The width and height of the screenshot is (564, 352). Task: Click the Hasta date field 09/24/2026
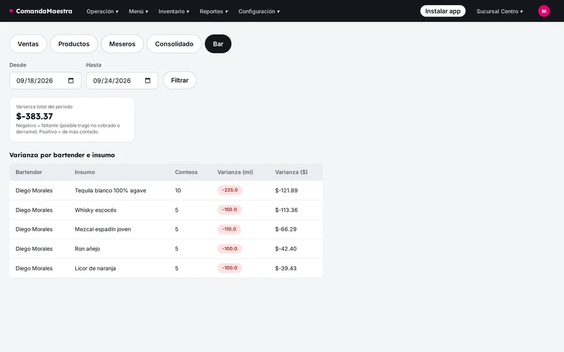[122, 80]
